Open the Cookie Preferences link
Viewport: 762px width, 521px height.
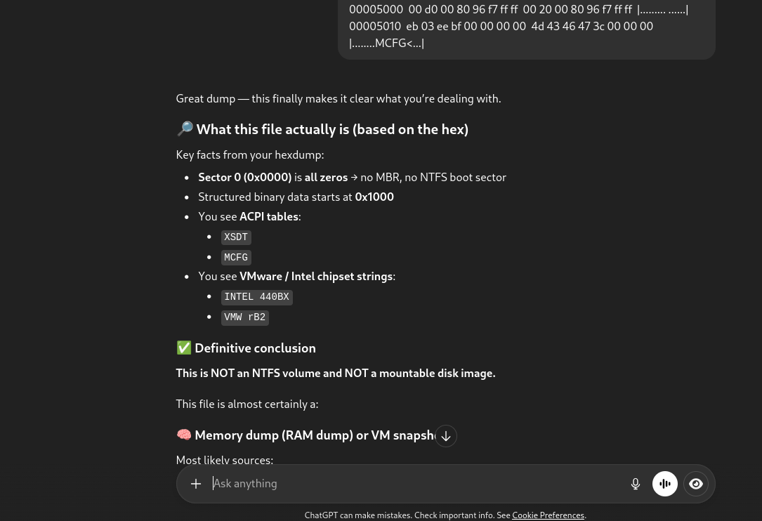(x=548, y=515)
